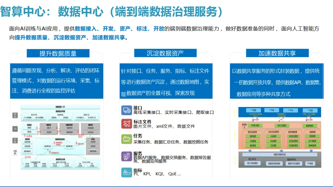Click the green 日志管理 box
This screenshot has width=333, height=187.
click(x=273, y=145)
